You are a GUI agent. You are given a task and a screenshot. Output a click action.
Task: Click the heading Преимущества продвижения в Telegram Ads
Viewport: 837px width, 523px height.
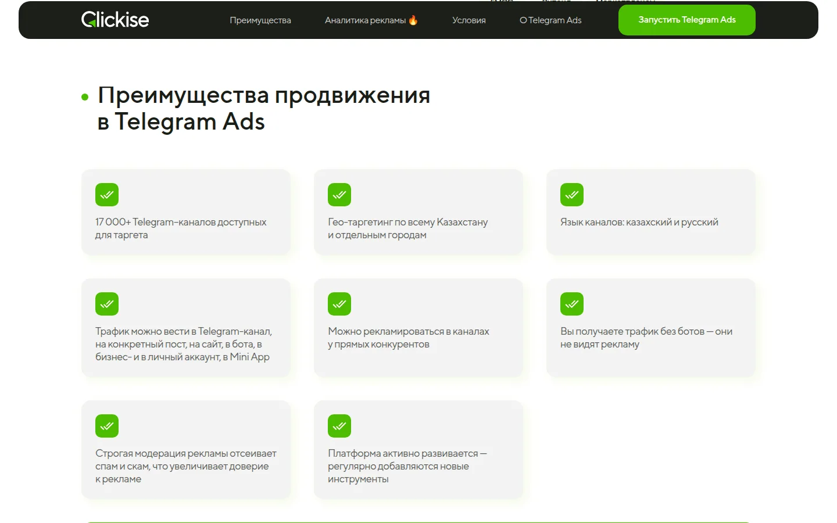click(x=264, y=108)
